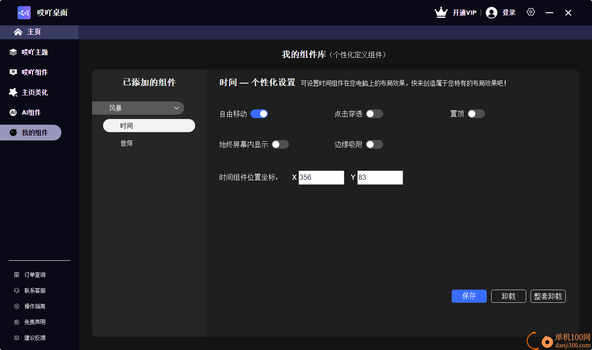Open 免责声明 link
592x350 pixels.
click(x=35, y=322)
